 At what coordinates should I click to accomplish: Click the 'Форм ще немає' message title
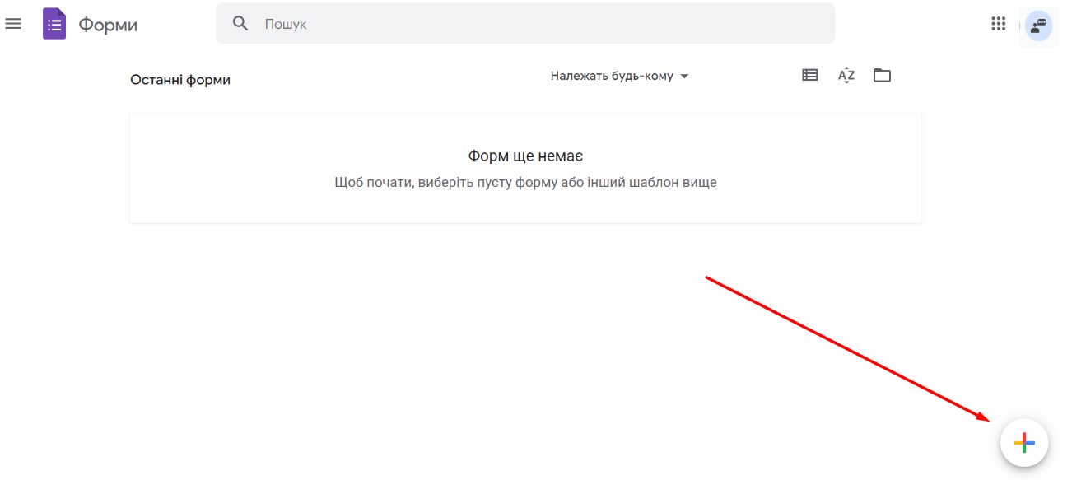[x=525, y=156]
